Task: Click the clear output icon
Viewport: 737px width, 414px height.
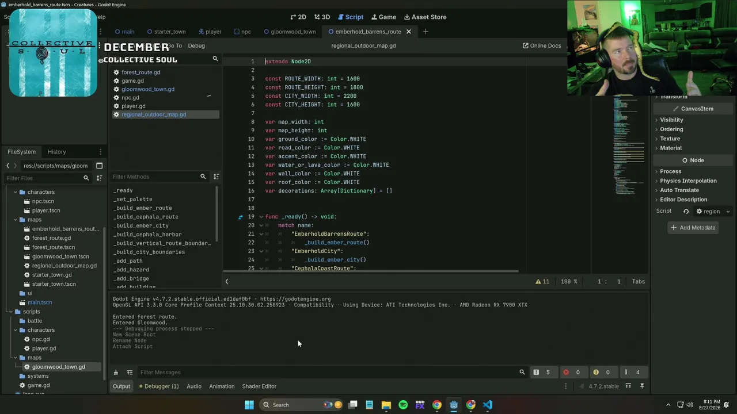Action: (x=116, y=372)
